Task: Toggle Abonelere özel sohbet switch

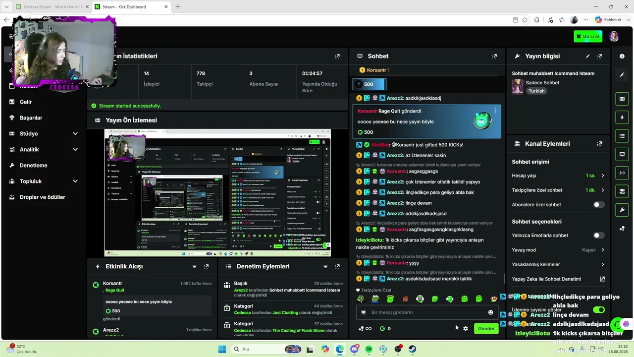Action: 599,204
